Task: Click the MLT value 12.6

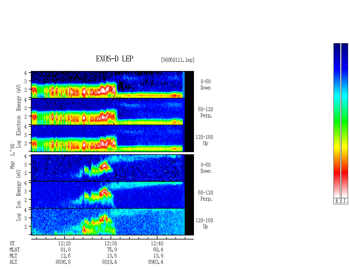Action: (65, 256)
